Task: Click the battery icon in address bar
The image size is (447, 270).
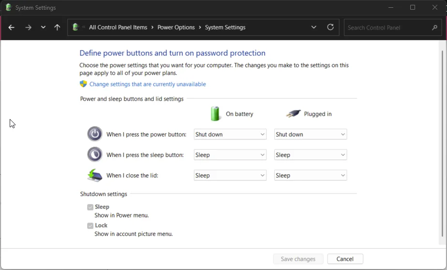Action: coord(75,27)
